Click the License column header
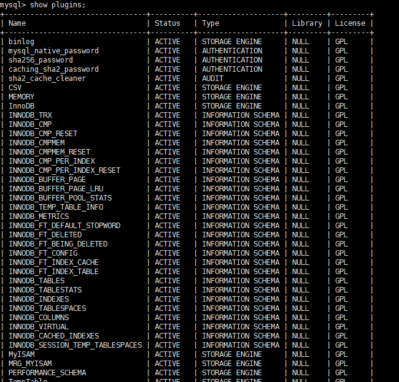This screenshot has width=399, height=382. (350, 23)
